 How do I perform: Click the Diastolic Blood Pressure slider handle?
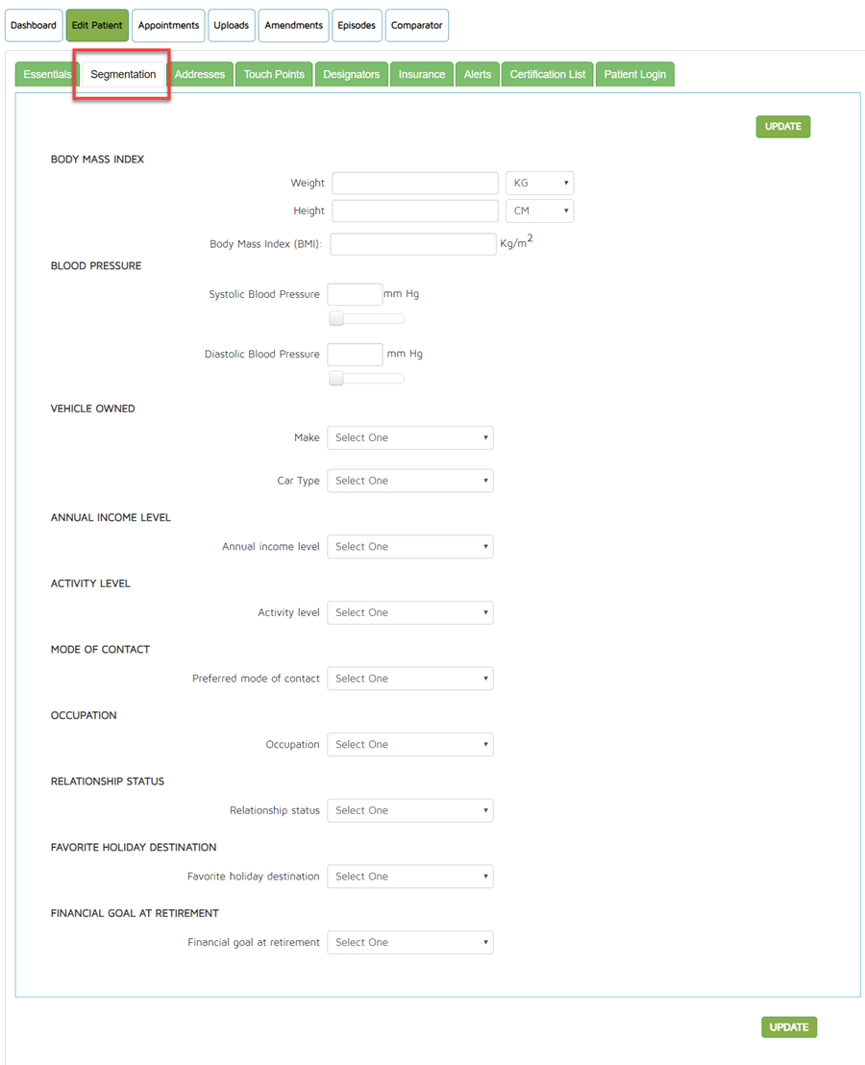coord(336,379)
